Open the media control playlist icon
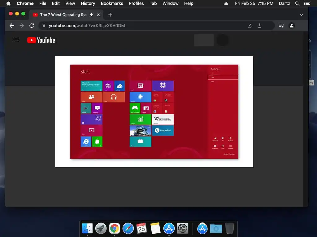This screenshot has height=237, width=317. (x=281, y=26)
